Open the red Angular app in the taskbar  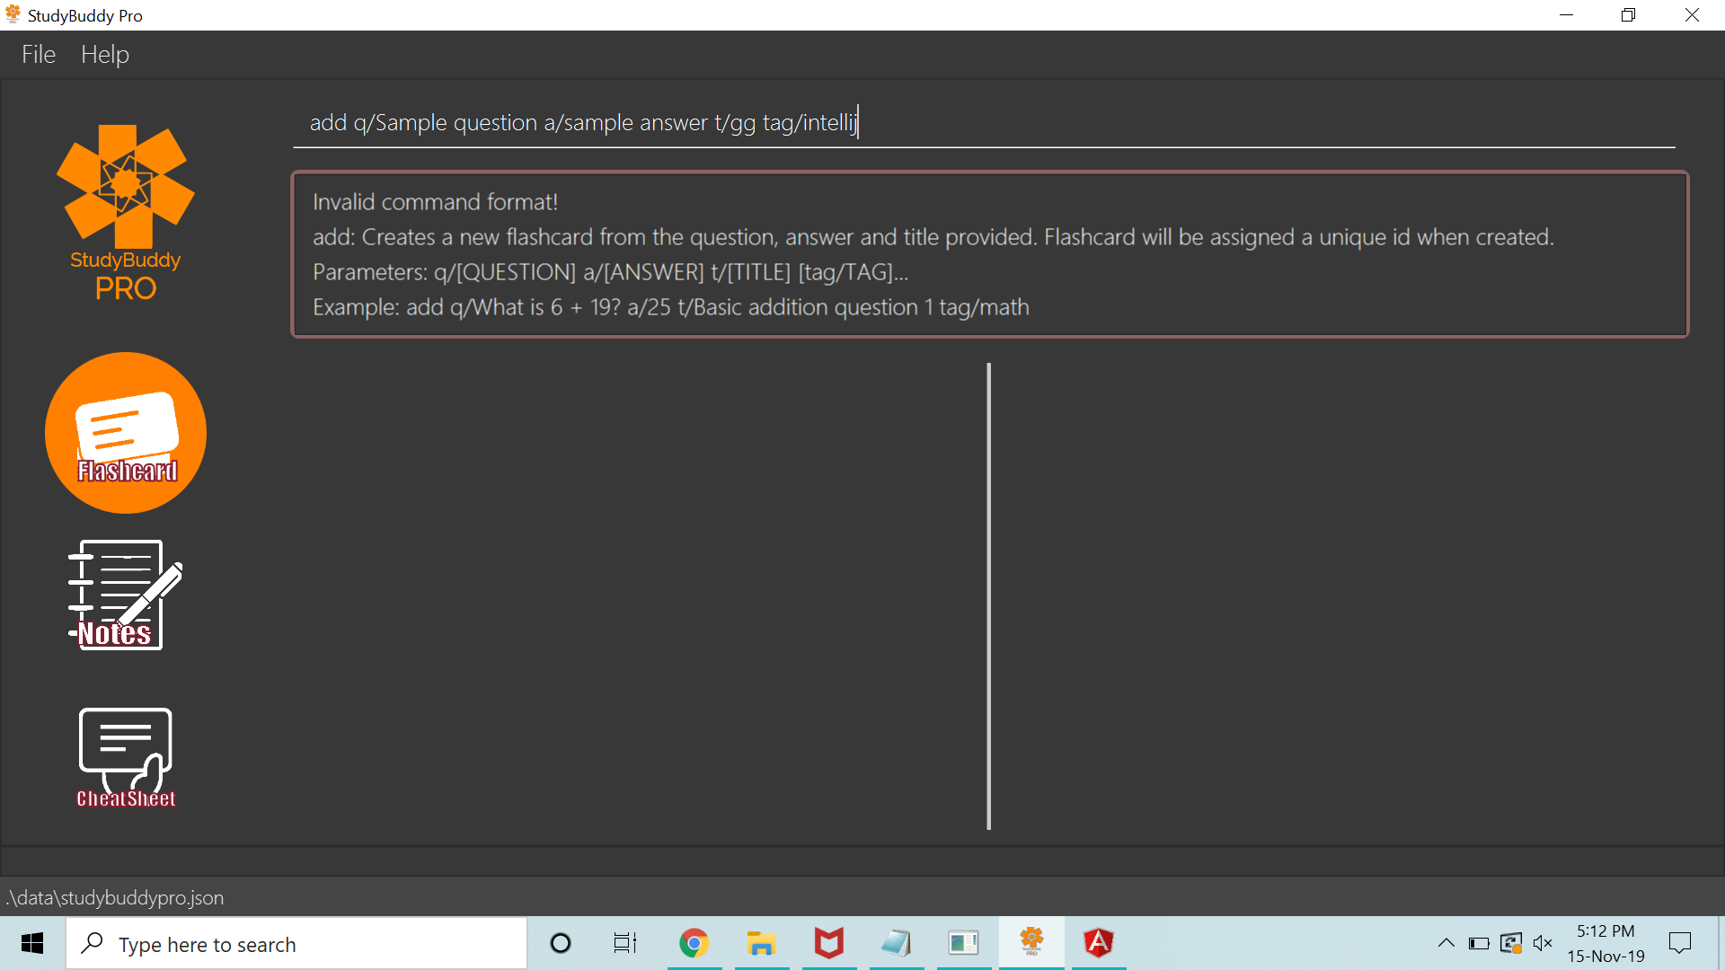coord(1098,943)
